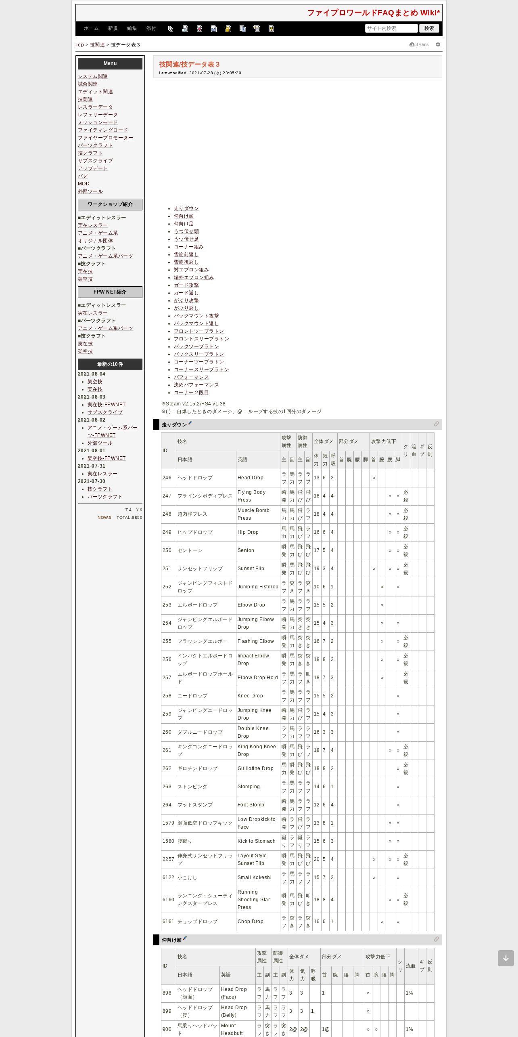Open オリジナル団体 under ワークショップ紹介
The image size is (518, 1037).
[x=95, y=241]
